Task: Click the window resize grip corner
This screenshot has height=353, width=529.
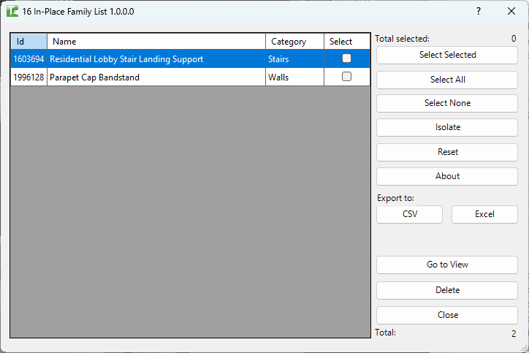Action: click(x=525, y=349)
